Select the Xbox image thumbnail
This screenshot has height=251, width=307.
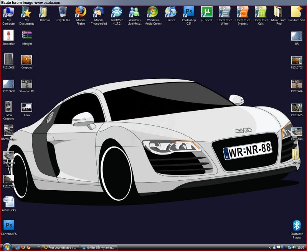26,108
